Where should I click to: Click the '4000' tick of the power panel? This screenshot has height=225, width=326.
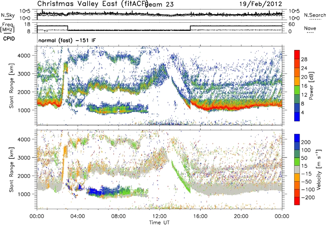pyautogui.click(x=24, y=56)
